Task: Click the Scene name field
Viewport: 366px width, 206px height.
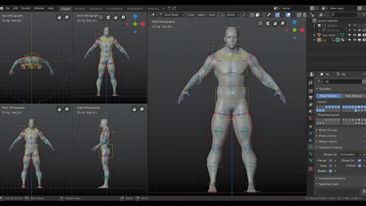Action: [294, 8]
